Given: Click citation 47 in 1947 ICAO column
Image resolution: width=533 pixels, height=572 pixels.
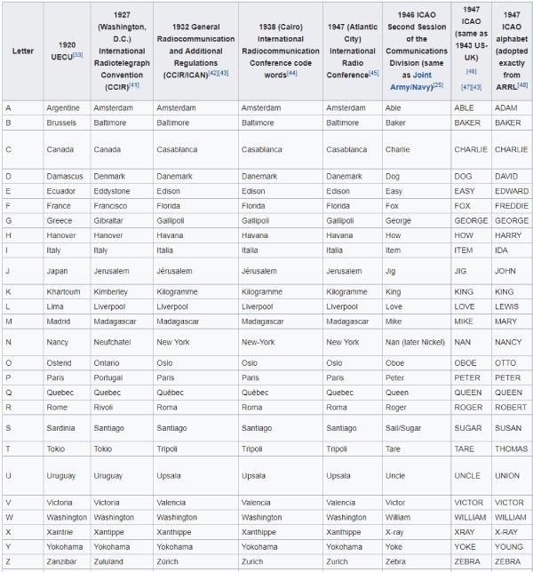Looking at the screenshot, I should pyautogui.click(x=465, y=85).
